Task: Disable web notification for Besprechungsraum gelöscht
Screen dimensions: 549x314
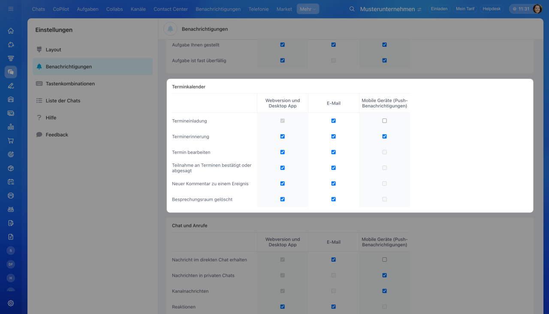Action: point(282,199)
